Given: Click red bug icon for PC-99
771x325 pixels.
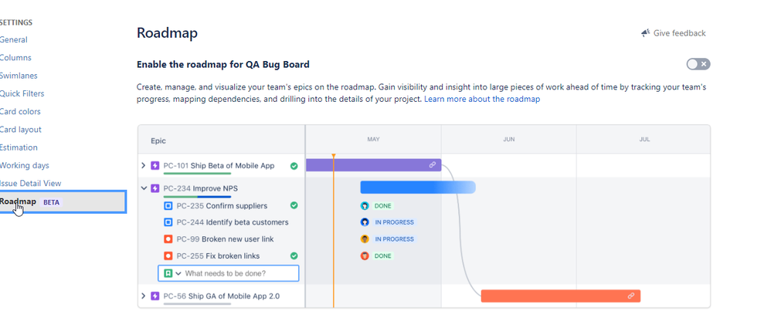Looking at the screenshot, I should point(168,239).
